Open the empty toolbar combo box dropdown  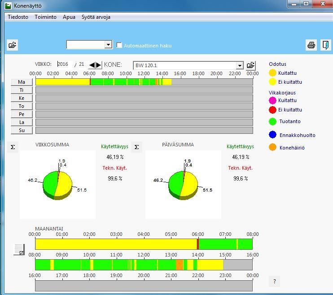108,45
